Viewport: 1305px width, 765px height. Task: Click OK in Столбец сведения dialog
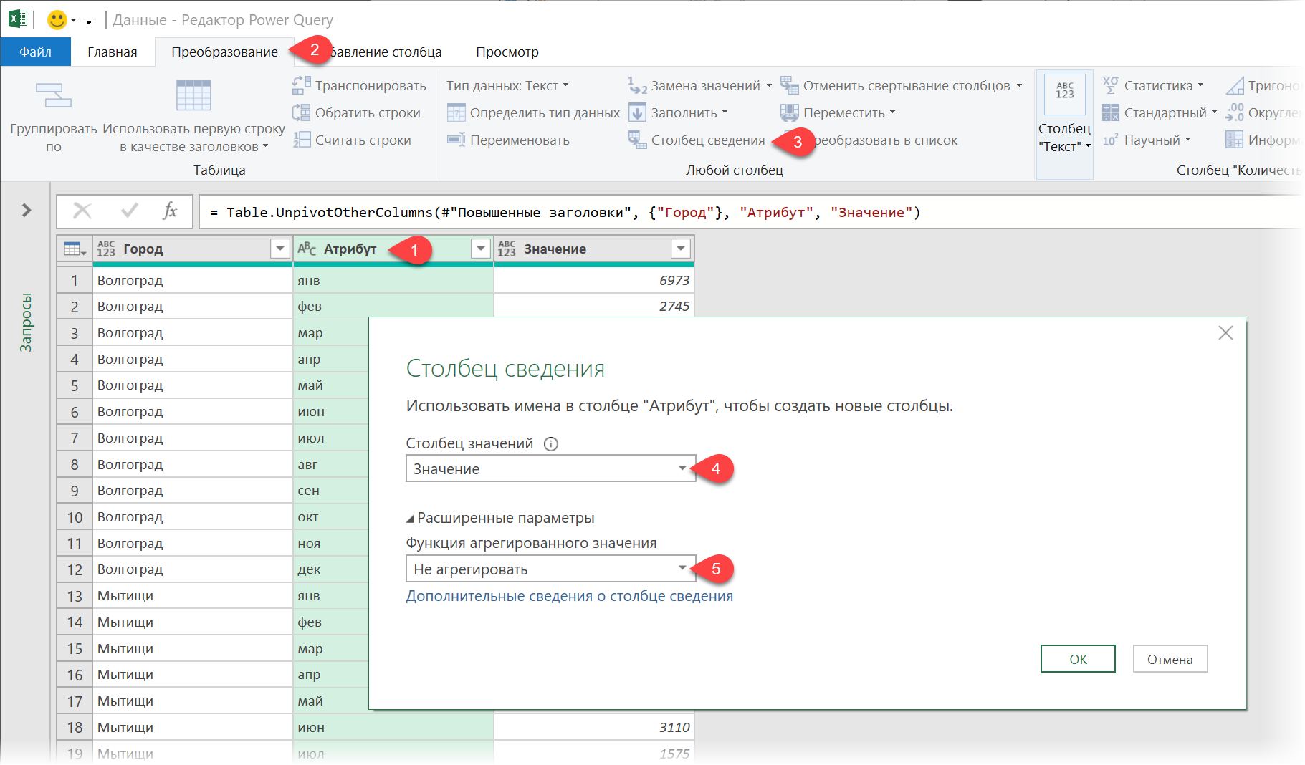click(x=1078, y=659)
